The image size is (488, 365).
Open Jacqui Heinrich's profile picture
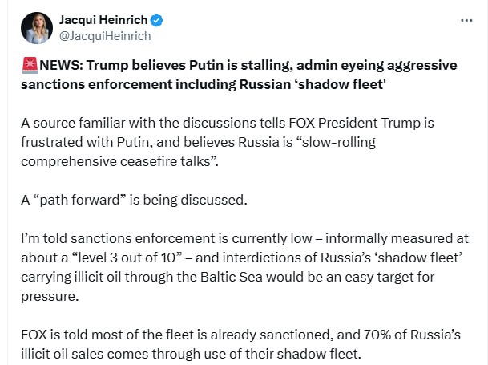coord(35,27)
